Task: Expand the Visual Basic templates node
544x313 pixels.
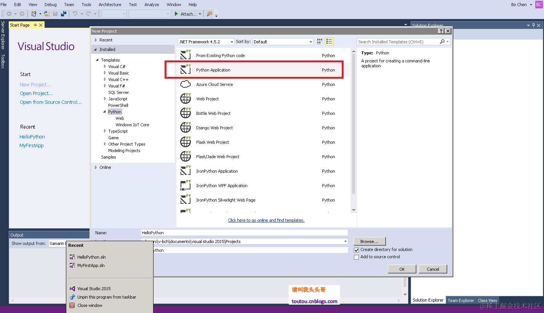Action: 105,73
